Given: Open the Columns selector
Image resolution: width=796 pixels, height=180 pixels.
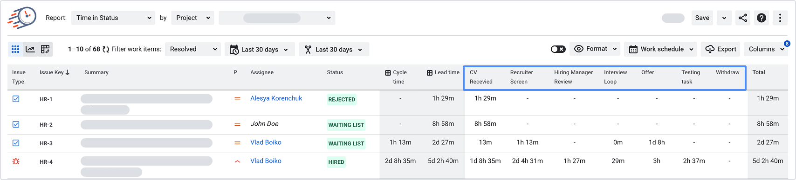Looking at the screenshot, I should [767, 49].
